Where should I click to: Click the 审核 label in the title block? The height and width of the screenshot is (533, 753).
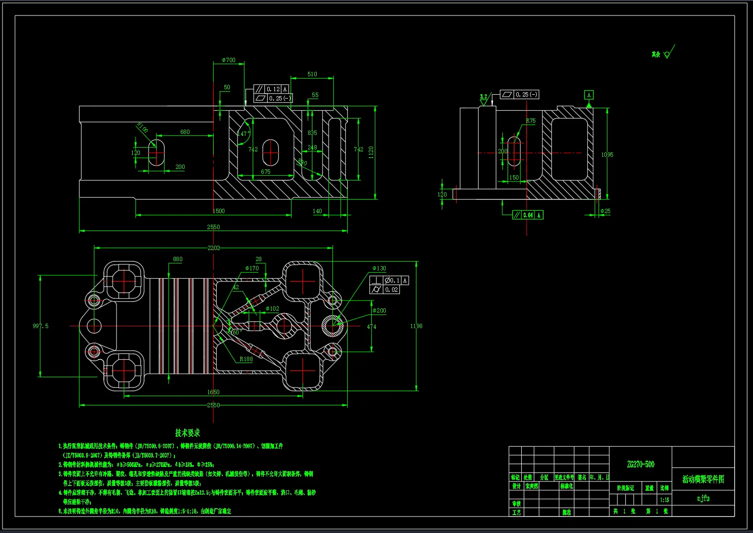516,504
